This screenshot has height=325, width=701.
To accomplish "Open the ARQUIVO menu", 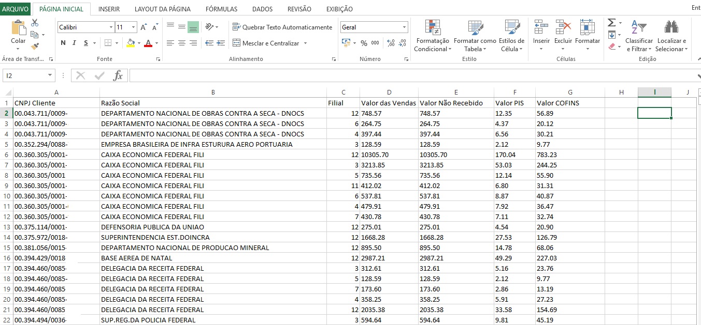I will pyautogui.click(x=16, y=9).
